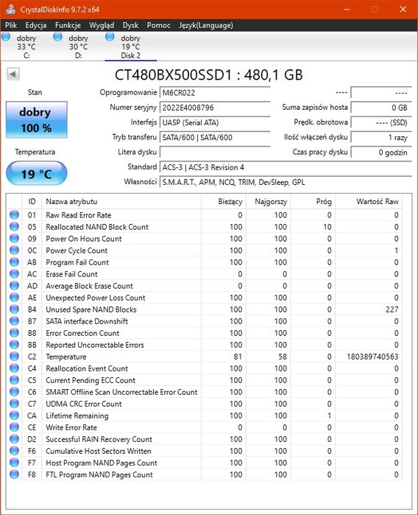The image size is (418, 515).
Task: Click status orb of Average Block Erase Count
Action: [x=14, y=286]
